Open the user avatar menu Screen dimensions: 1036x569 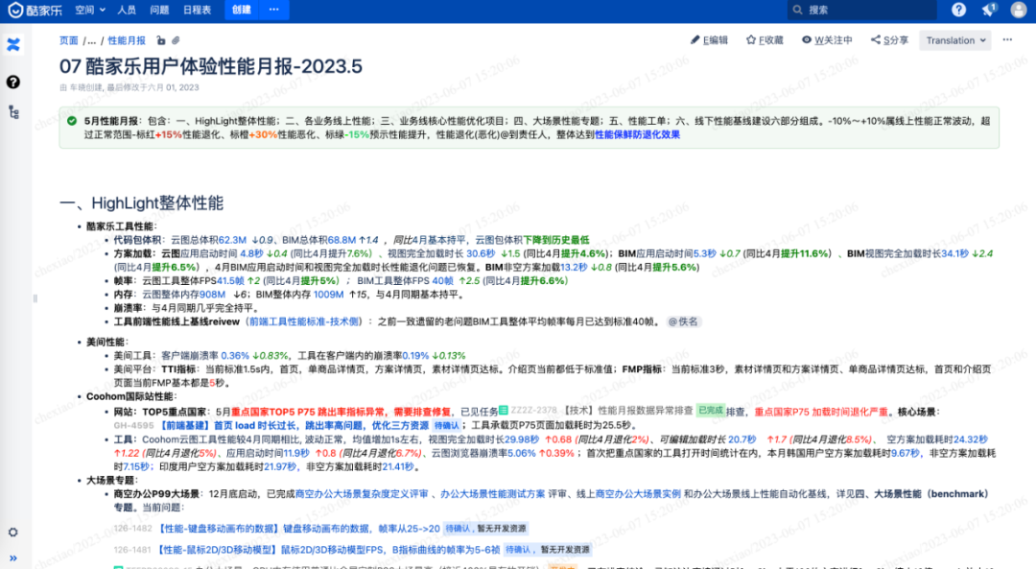[1019, 10]
